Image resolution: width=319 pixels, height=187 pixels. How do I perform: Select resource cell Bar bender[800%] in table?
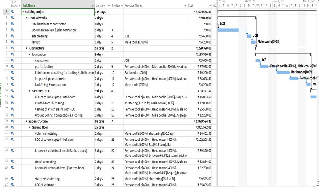click(155, 73)
